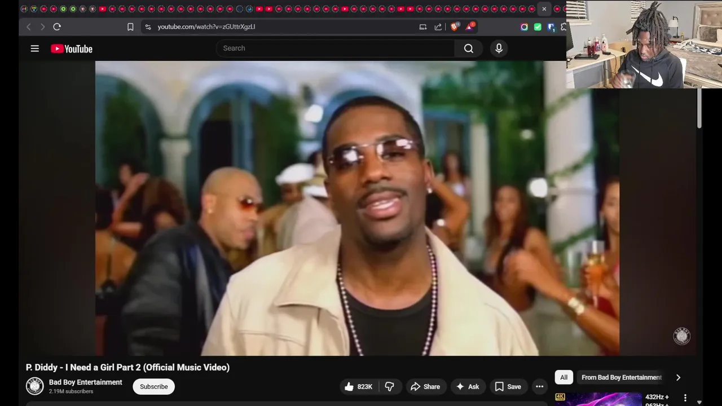Screen dimensions: 722x406
Task: Open the colorful ring extension icon
Action: [524, 27]
